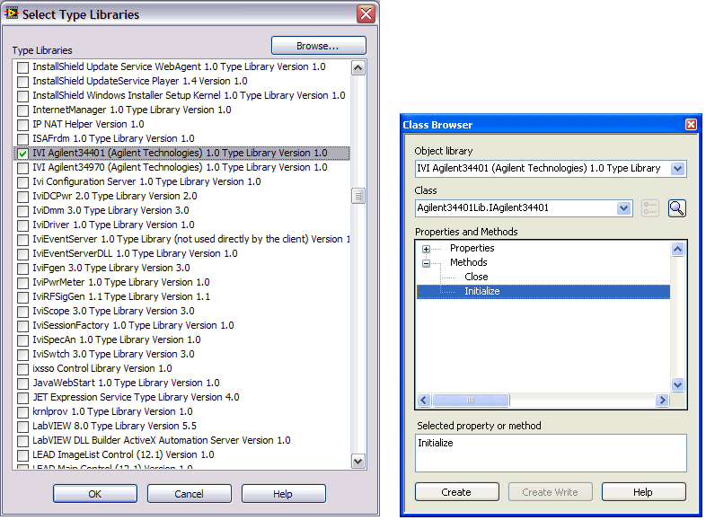Viewport: 706px width, 520px height.
Task: Open the Object library dropdown
Action: [678, 169]
